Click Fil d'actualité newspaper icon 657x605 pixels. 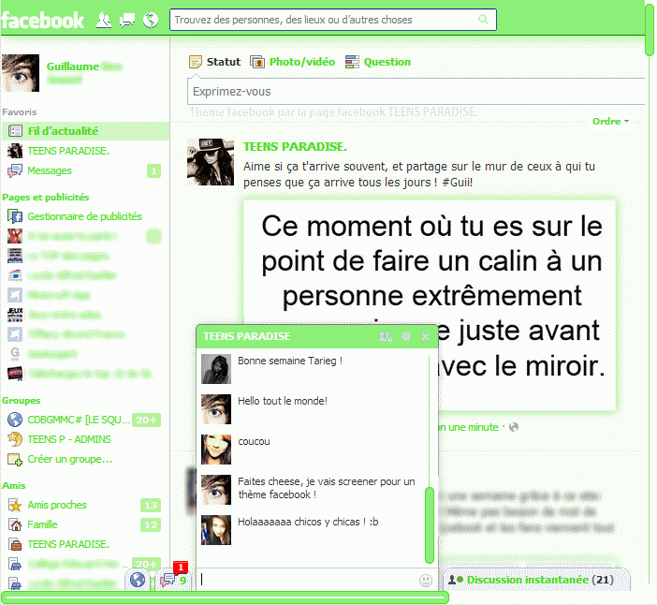(x=15, y=131)
